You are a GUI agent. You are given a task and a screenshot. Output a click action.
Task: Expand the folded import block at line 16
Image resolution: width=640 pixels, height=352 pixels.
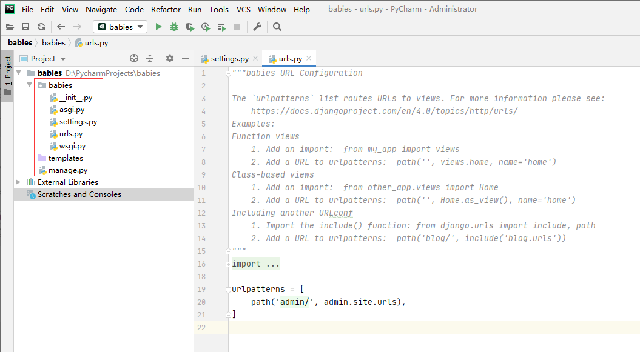coord(228,264)
